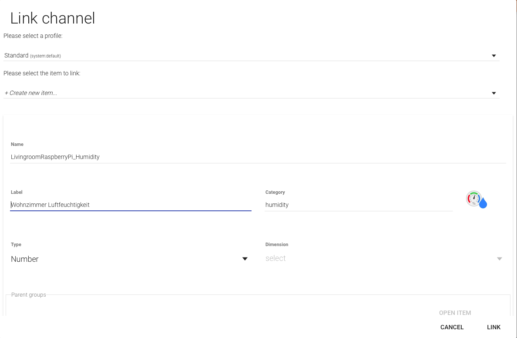Expand the item to link dropdown arrow

(493, 93)
